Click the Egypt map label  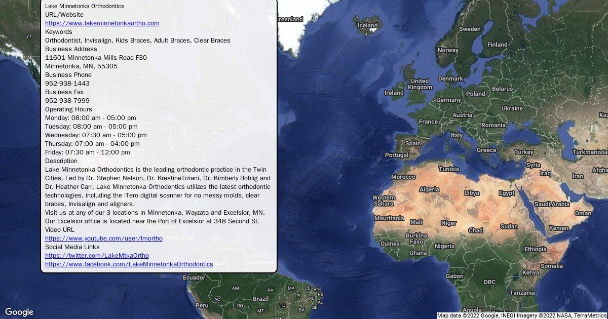point(506,193)
